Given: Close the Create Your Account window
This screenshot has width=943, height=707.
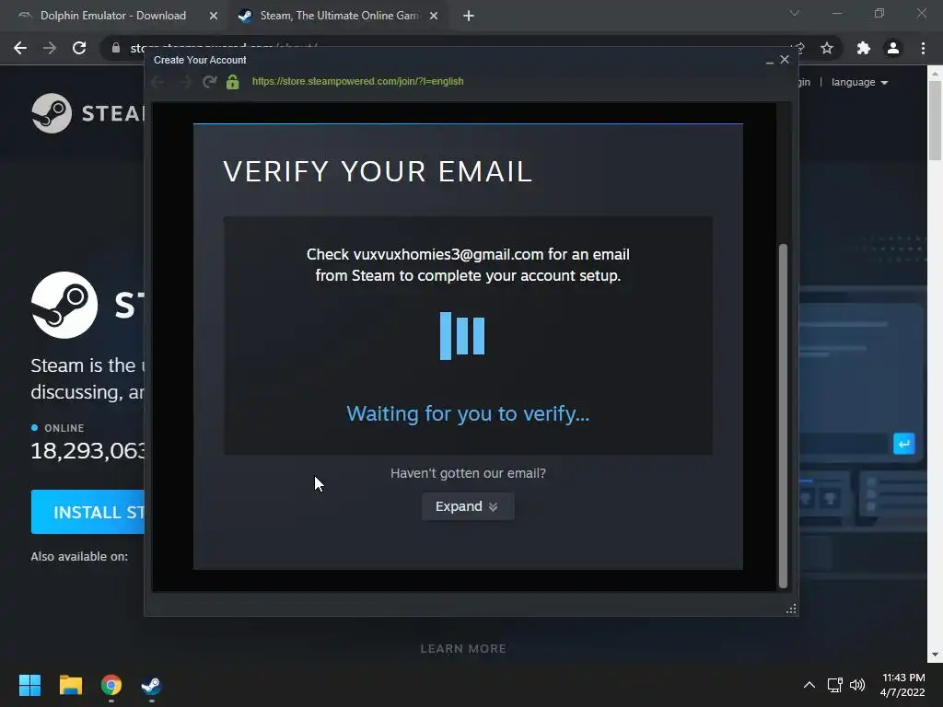Looking at the screenshot, I should coord(785,60).
